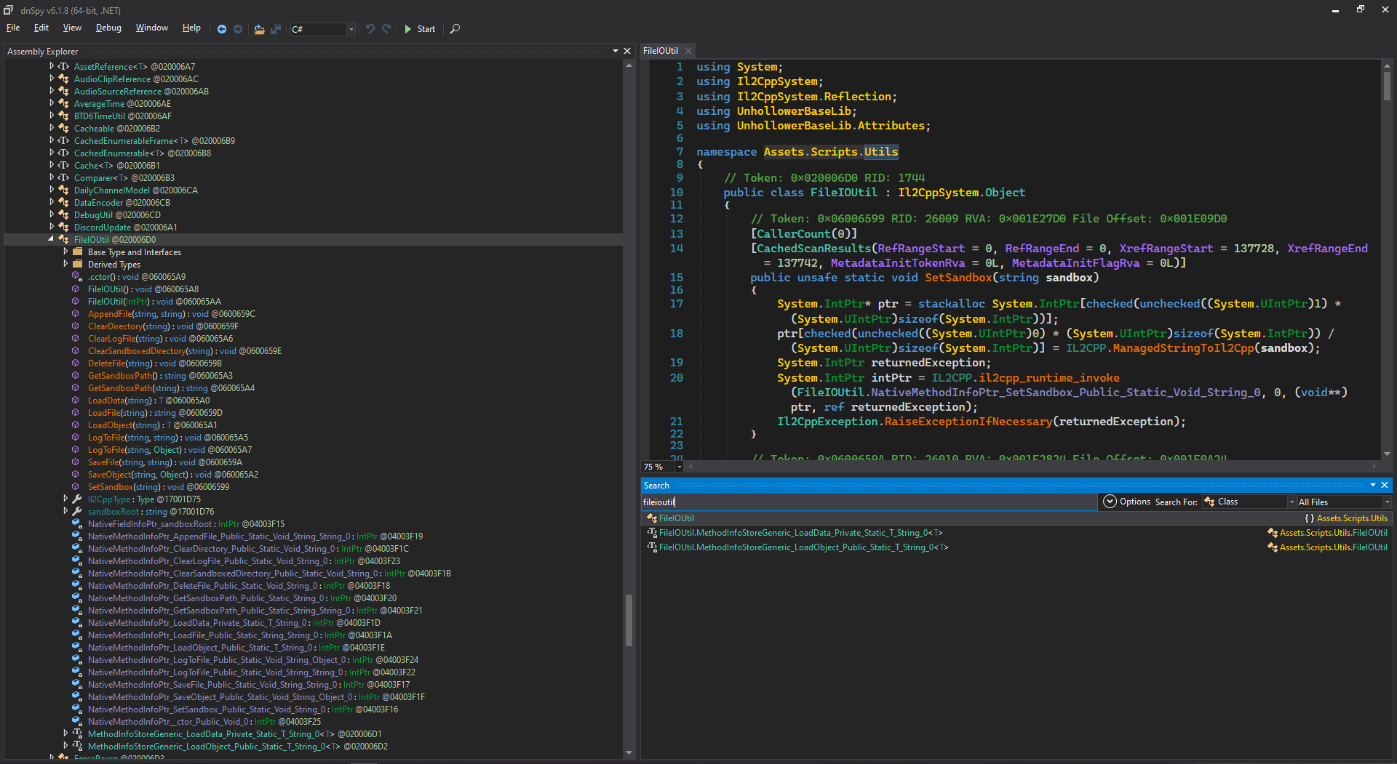Open the File menu

[13, 28]
